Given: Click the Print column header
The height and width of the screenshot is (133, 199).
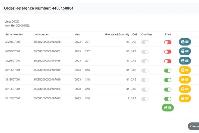Looking at the screenshot, I should [x=168, y=34].
